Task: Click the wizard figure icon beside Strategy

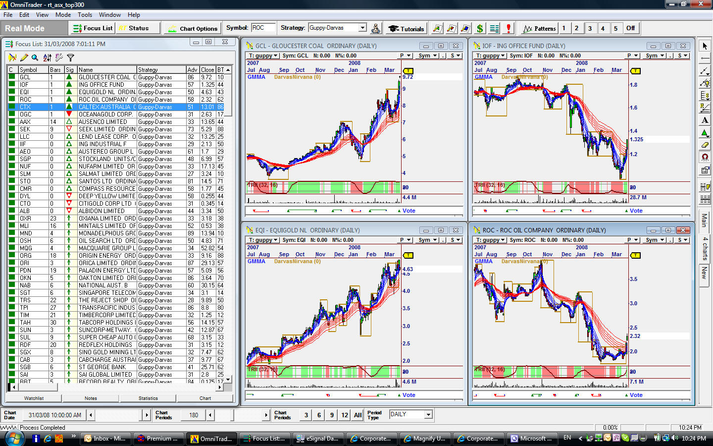Action: coord(376,28)
